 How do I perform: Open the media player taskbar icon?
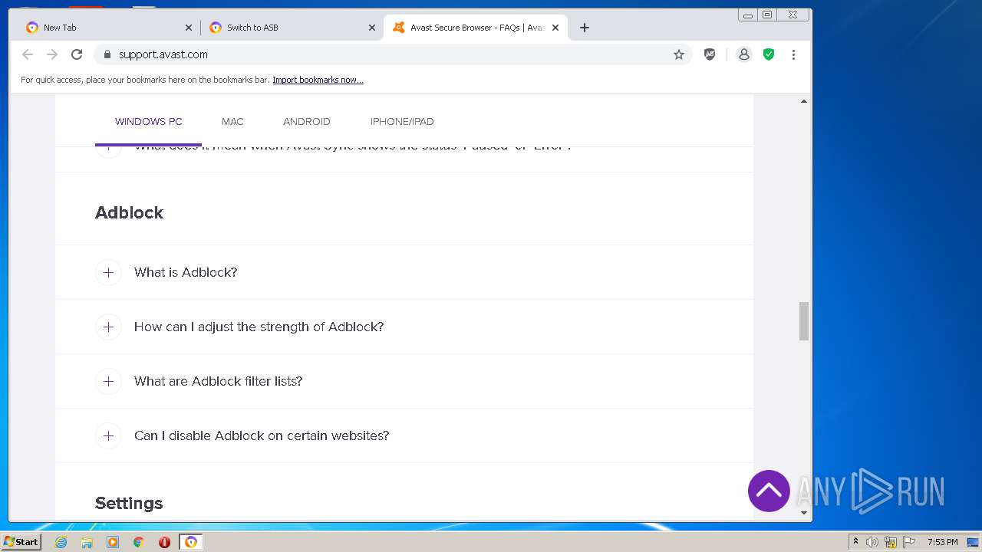[113, 542]
